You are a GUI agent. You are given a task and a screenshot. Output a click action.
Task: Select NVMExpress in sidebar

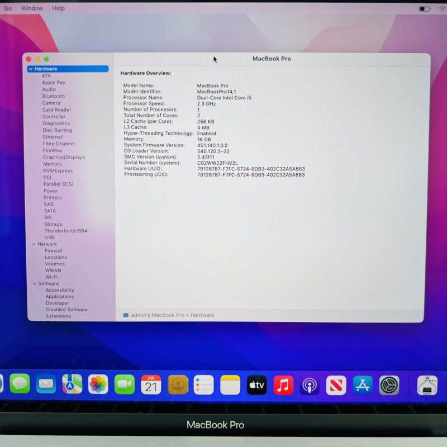pos(58,171)
